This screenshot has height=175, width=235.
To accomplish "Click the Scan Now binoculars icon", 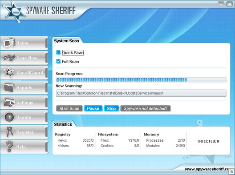I will (x=9, y=58).
